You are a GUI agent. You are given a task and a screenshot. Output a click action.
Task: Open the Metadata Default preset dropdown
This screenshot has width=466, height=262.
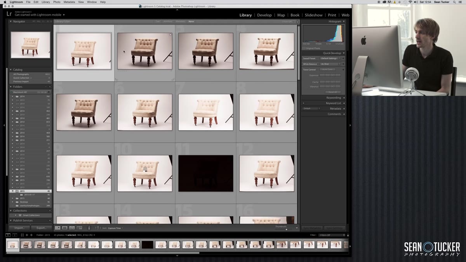(311, 109)
